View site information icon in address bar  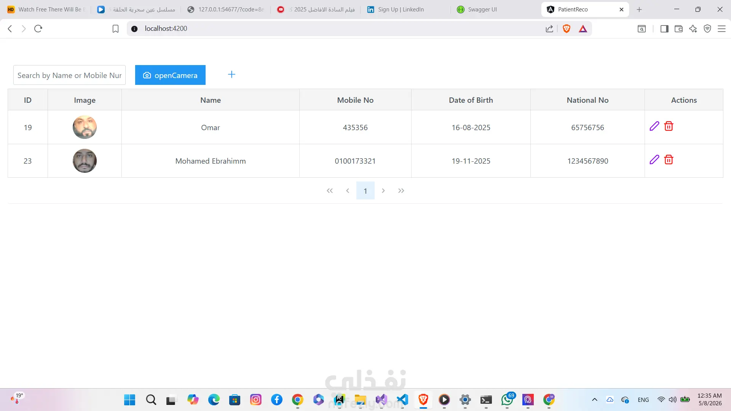coord(134,29)
